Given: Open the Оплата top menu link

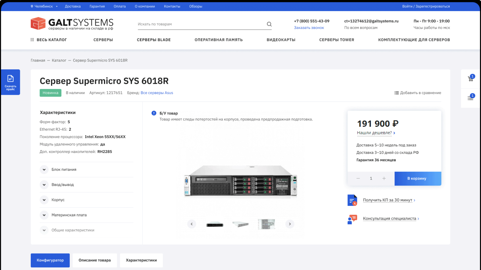Looking at the screenshot, I should click(120, 6).
